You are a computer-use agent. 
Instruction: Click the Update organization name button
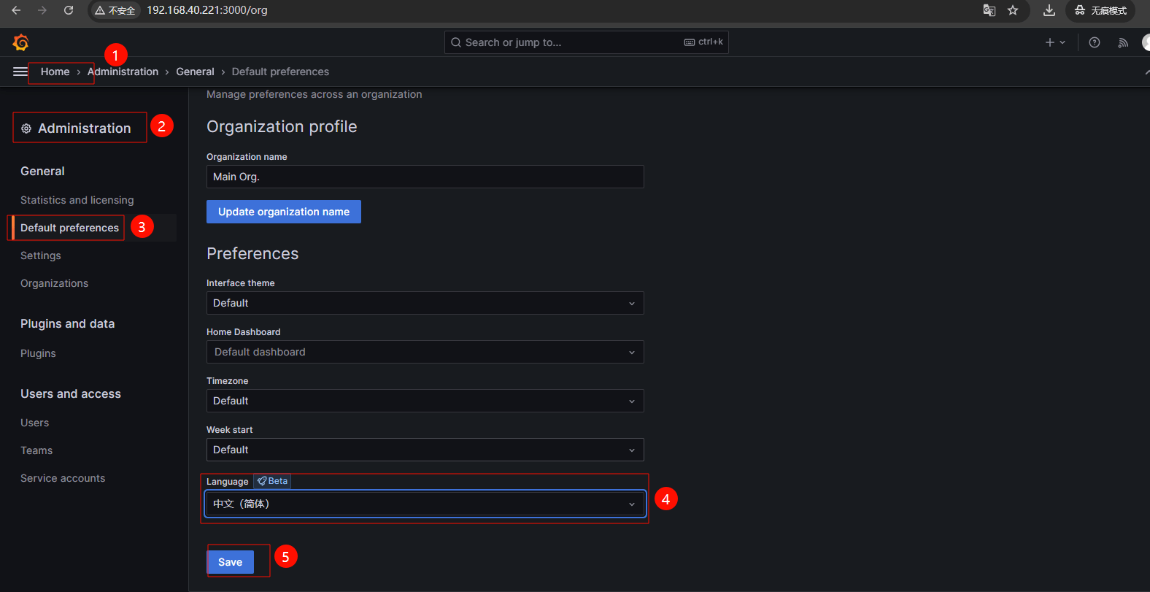point(283,212)
